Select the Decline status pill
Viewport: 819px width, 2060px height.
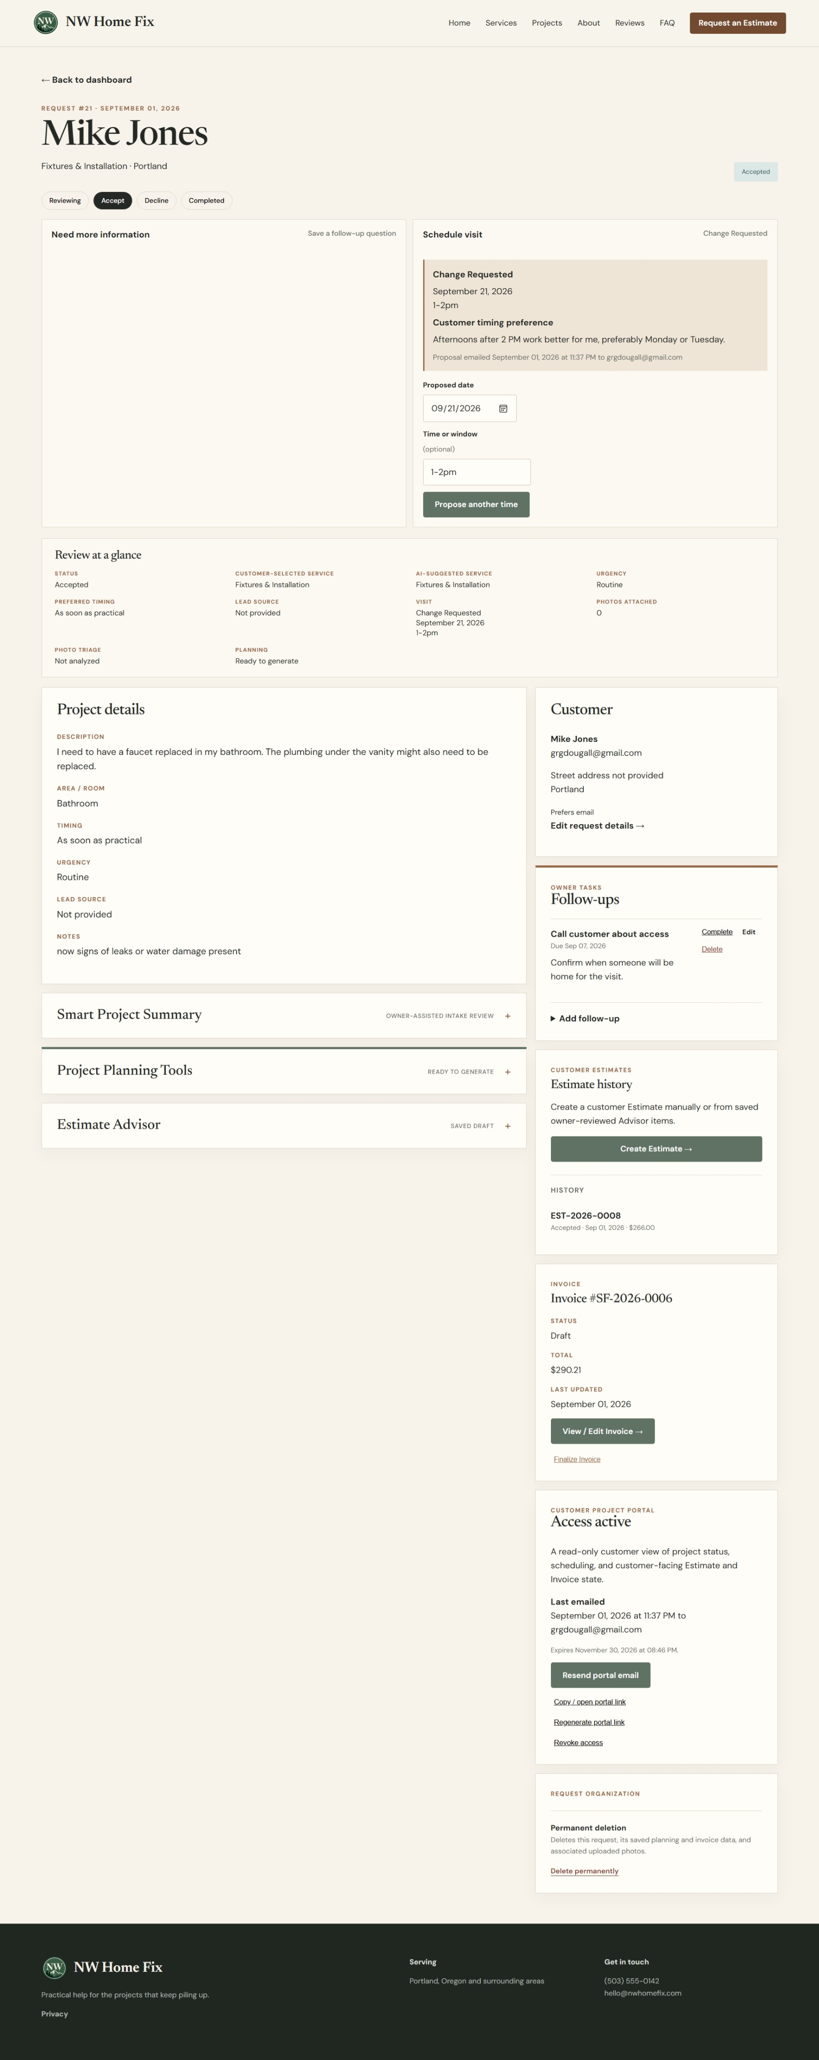(x=157, y=201)
